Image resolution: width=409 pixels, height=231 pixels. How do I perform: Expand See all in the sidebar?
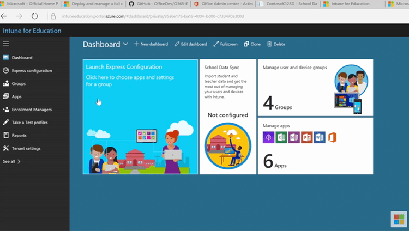click(x=12, y=161)
